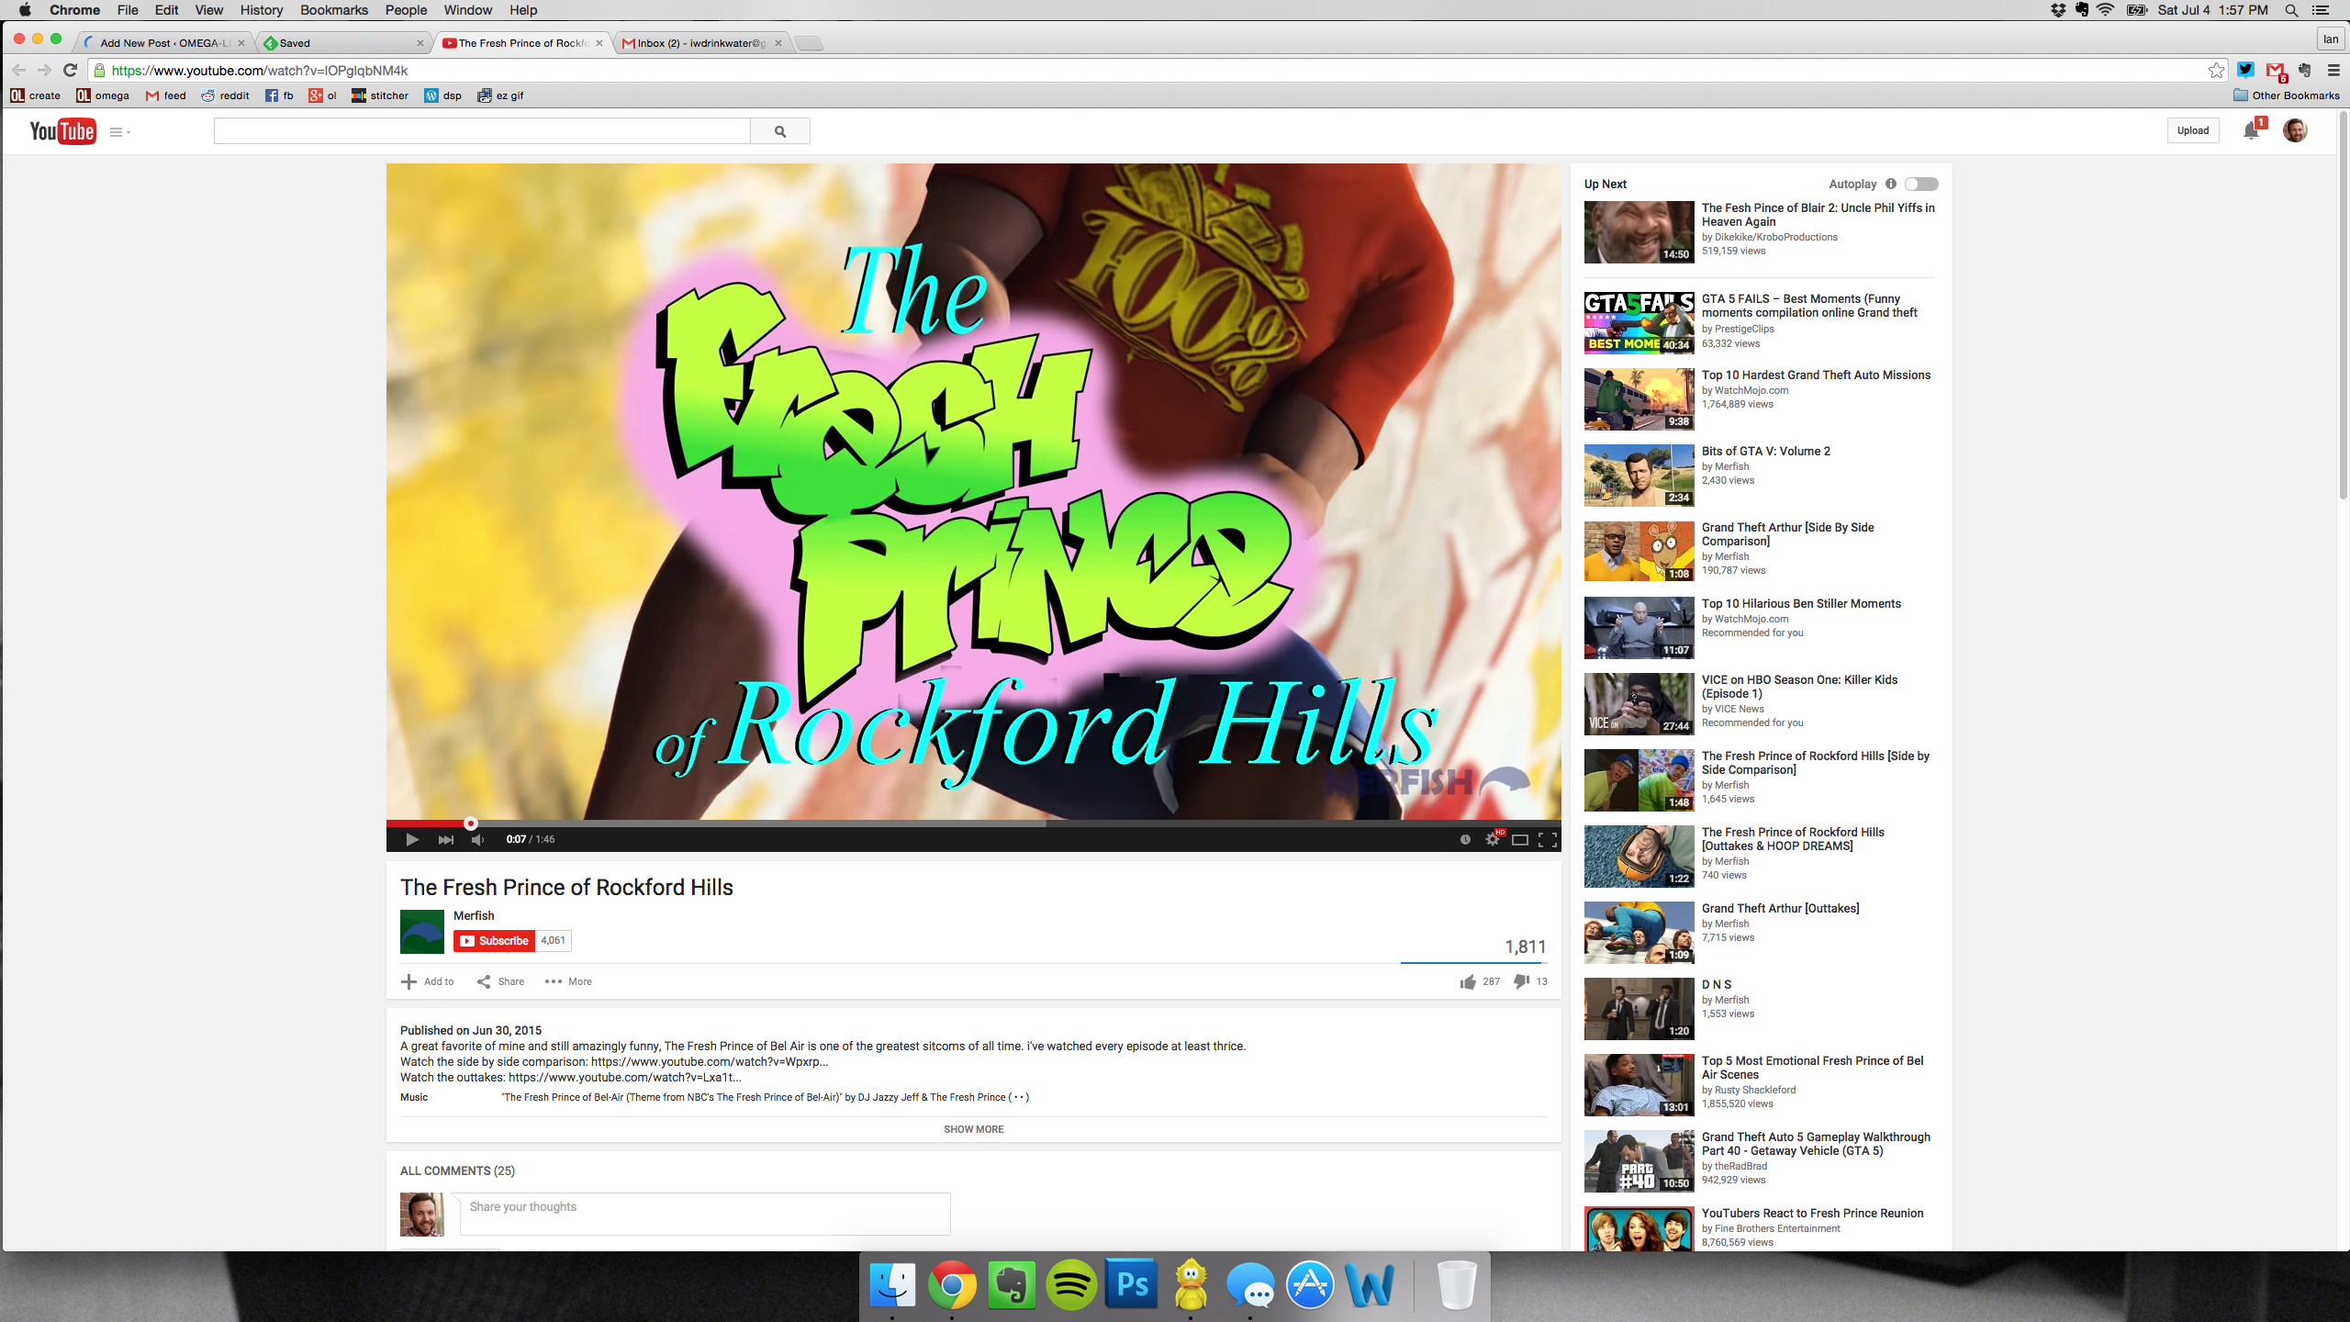The height and width of the screenshot is (1322, 2350).
Task: Open the account avatar menu
Action: (2295, 130)
